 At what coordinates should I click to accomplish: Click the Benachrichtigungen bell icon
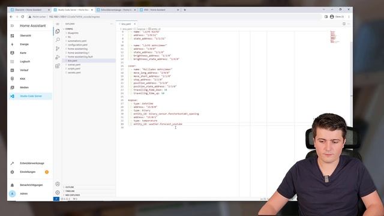(x=12, y=185)
